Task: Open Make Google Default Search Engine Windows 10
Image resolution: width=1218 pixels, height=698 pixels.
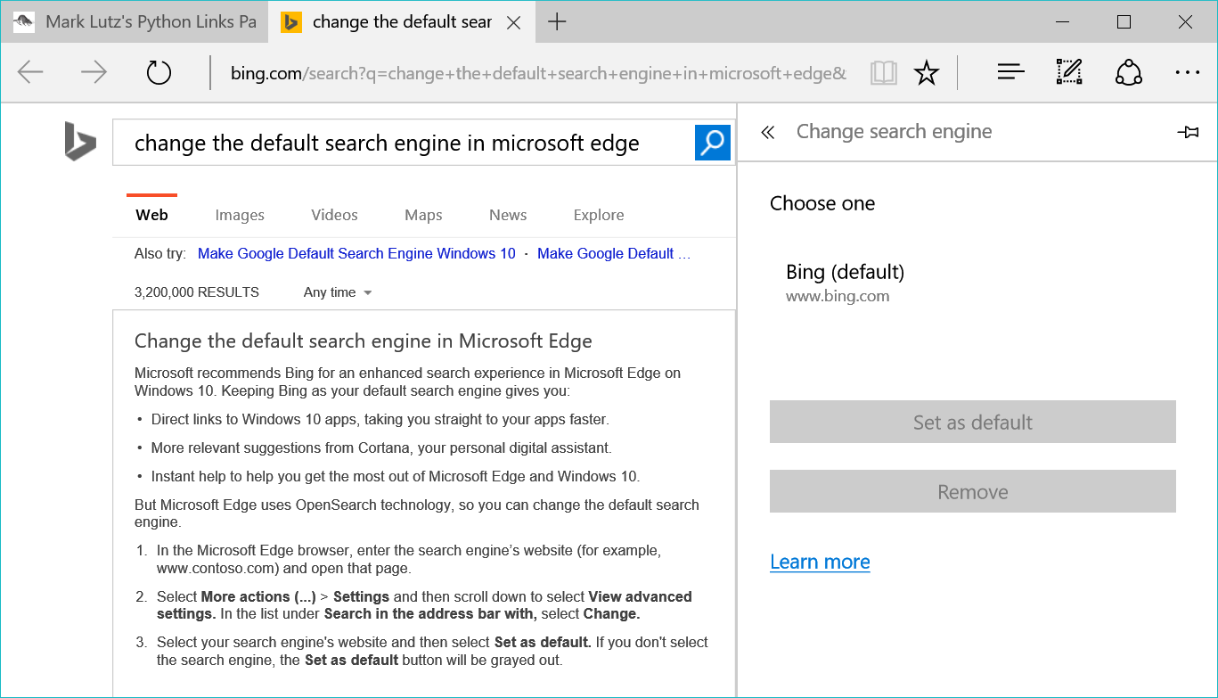Action: tap(356, 253)
